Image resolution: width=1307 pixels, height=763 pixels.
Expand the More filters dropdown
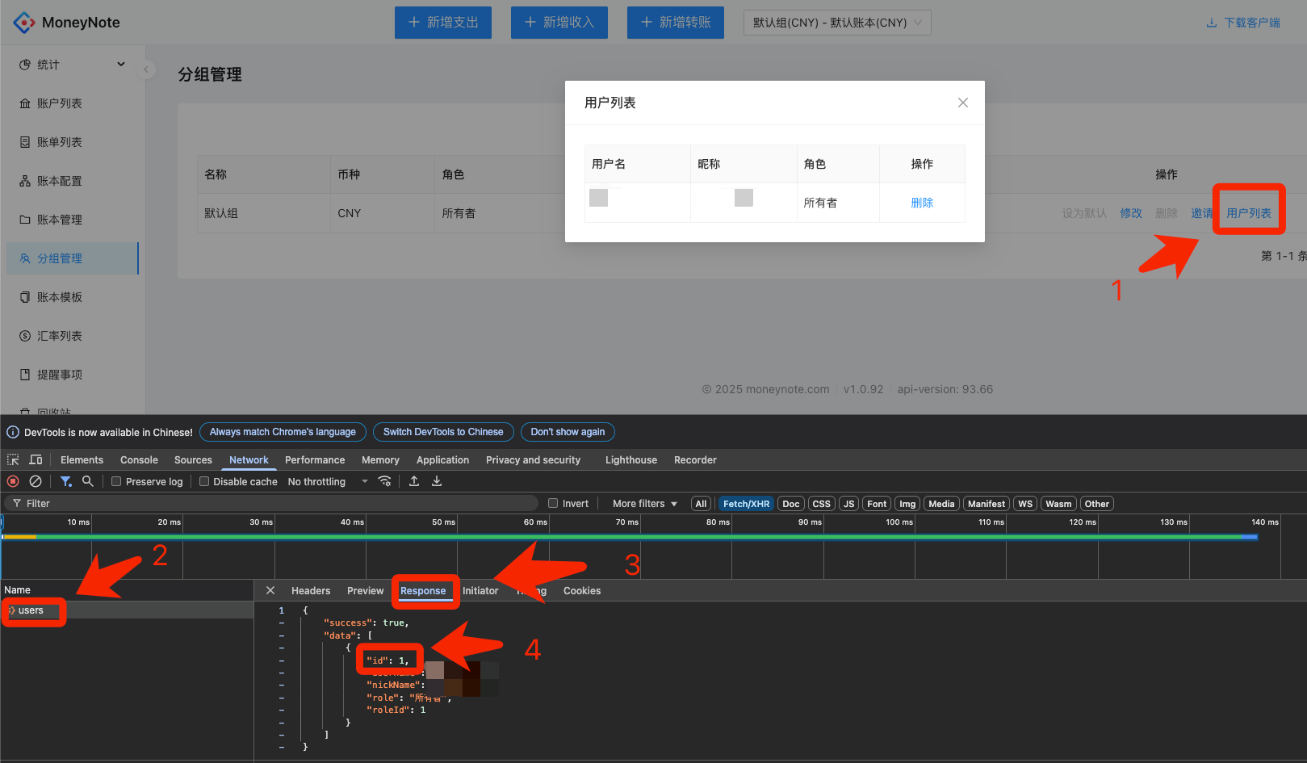pyautogui.click(x=644, y=503)
